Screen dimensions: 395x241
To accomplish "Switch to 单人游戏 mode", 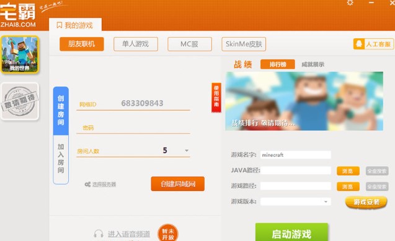I will (136, 44).
